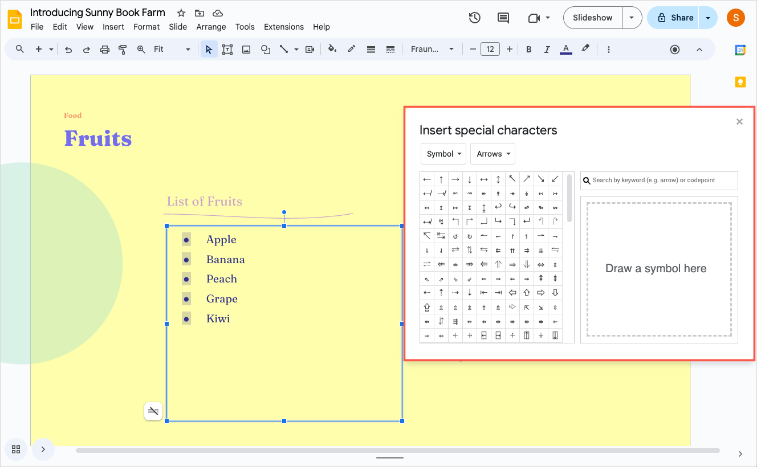The width and height of the screenshot is (757, 467).
Task: Open Google Keep side panel
Action: pyautogui.click(x=740, y=82)
